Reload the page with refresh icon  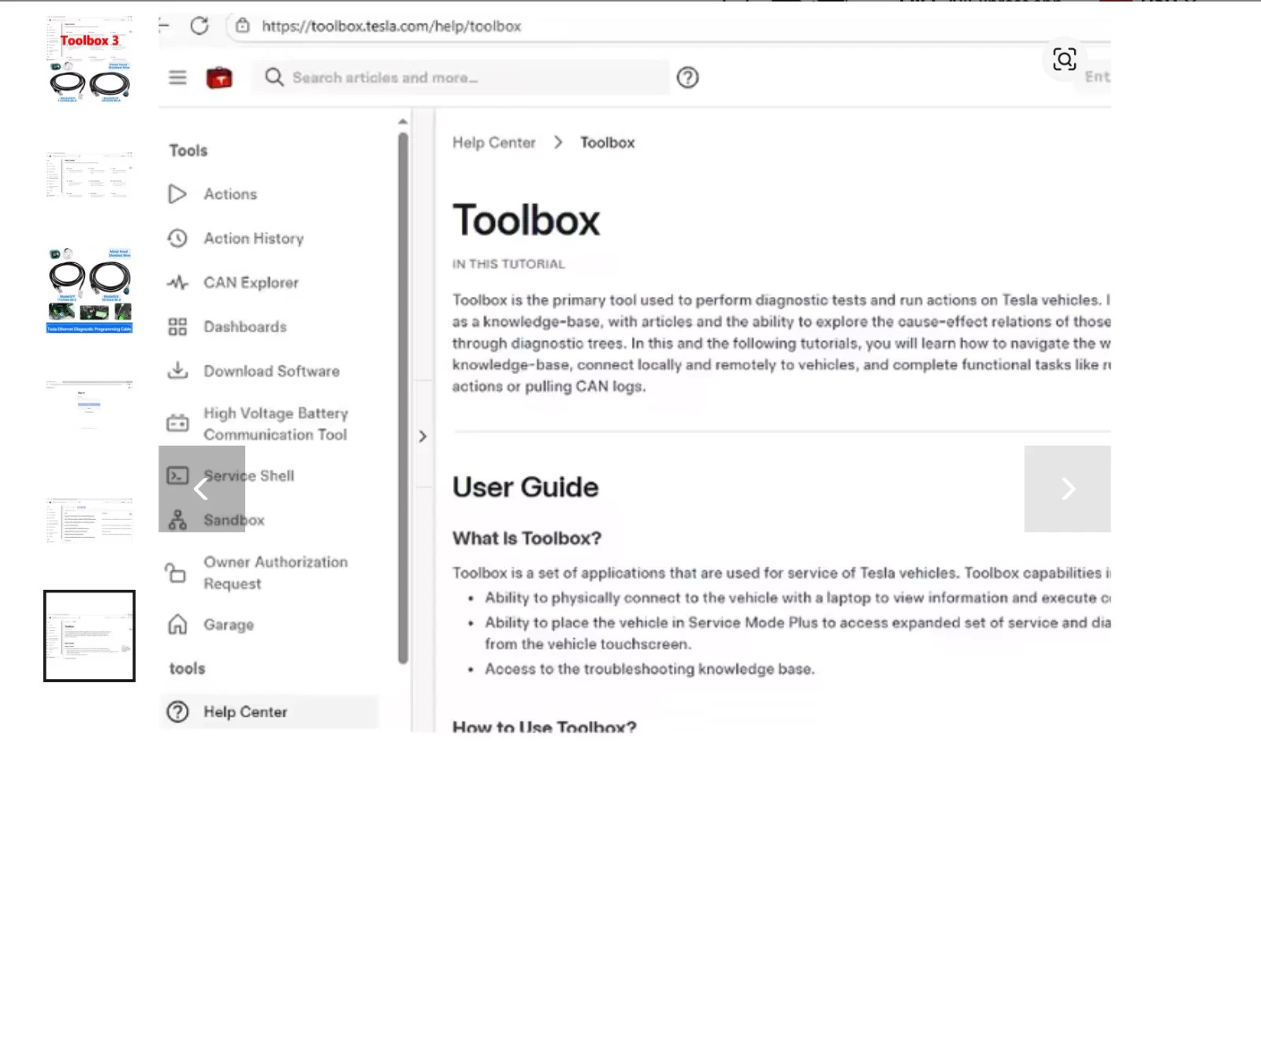coord(199,26)
